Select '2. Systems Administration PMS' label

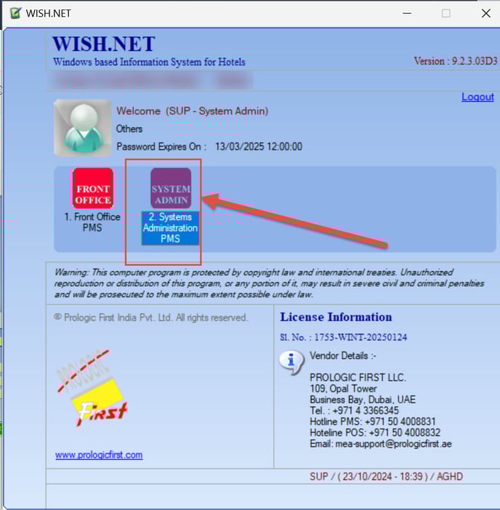point(170,228)
